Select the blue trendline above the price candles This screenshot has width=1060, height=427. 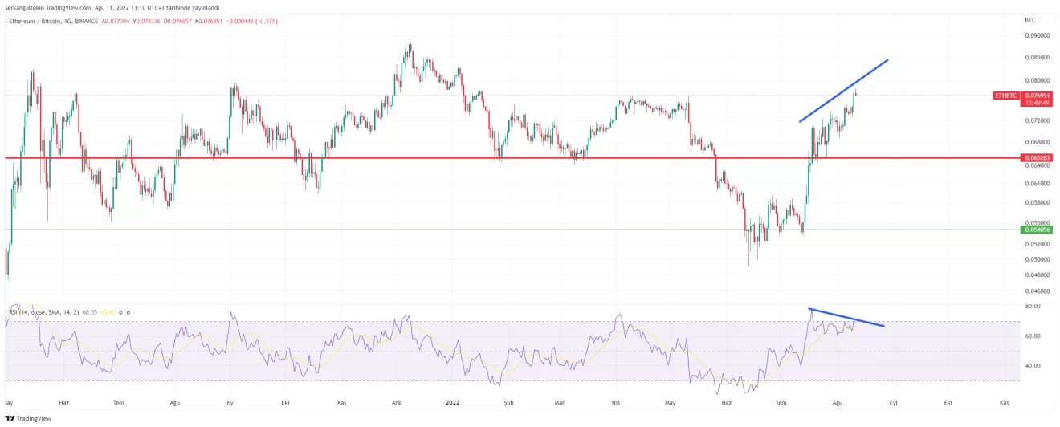843,91
